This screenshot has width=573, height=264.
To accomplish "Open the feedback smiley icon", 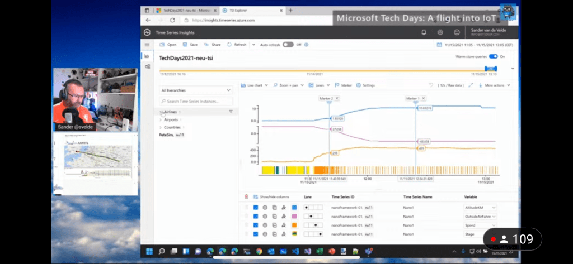I will (457, 32).
